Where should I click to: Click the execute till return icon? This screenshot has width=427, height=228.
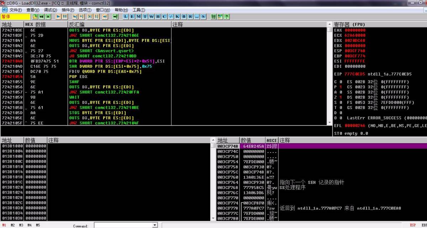click(x=105, y=16)
